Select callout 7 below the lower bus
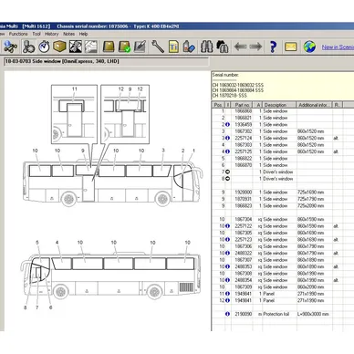The height and width of the screenshot is (354, 354). point(37,307)
